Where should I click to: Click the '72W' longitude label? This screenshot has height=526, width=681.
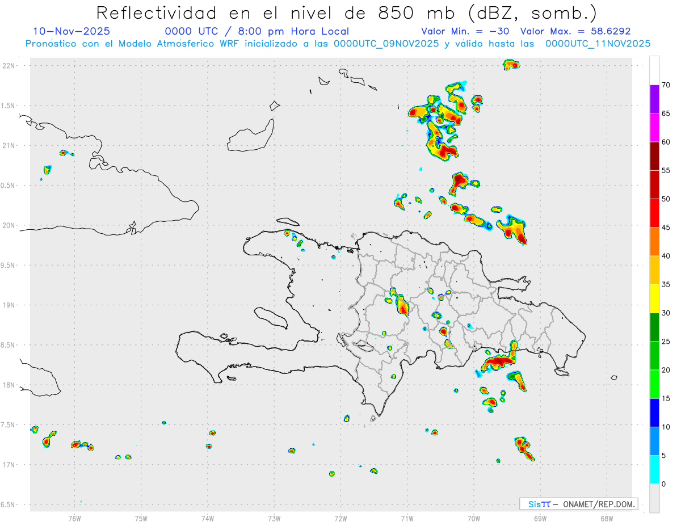pos(340,518)
